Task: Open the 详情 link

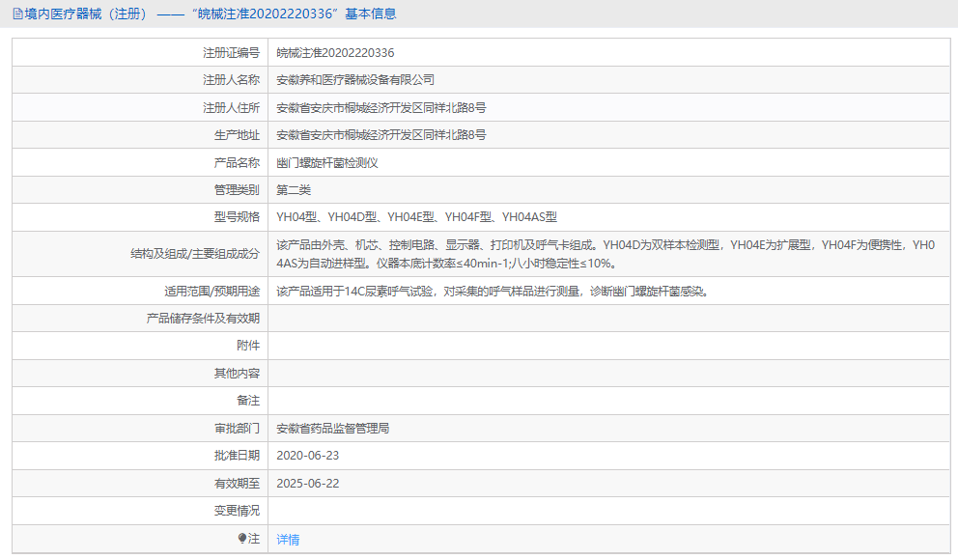Action: (x=288, y=540)
